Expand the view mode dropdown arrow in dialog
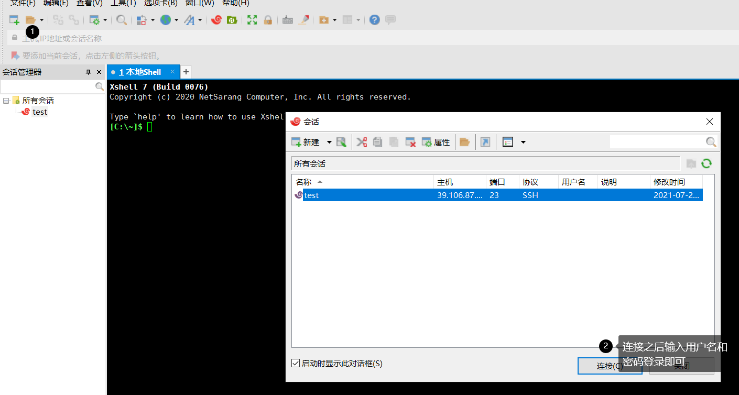 coord(523,142)
